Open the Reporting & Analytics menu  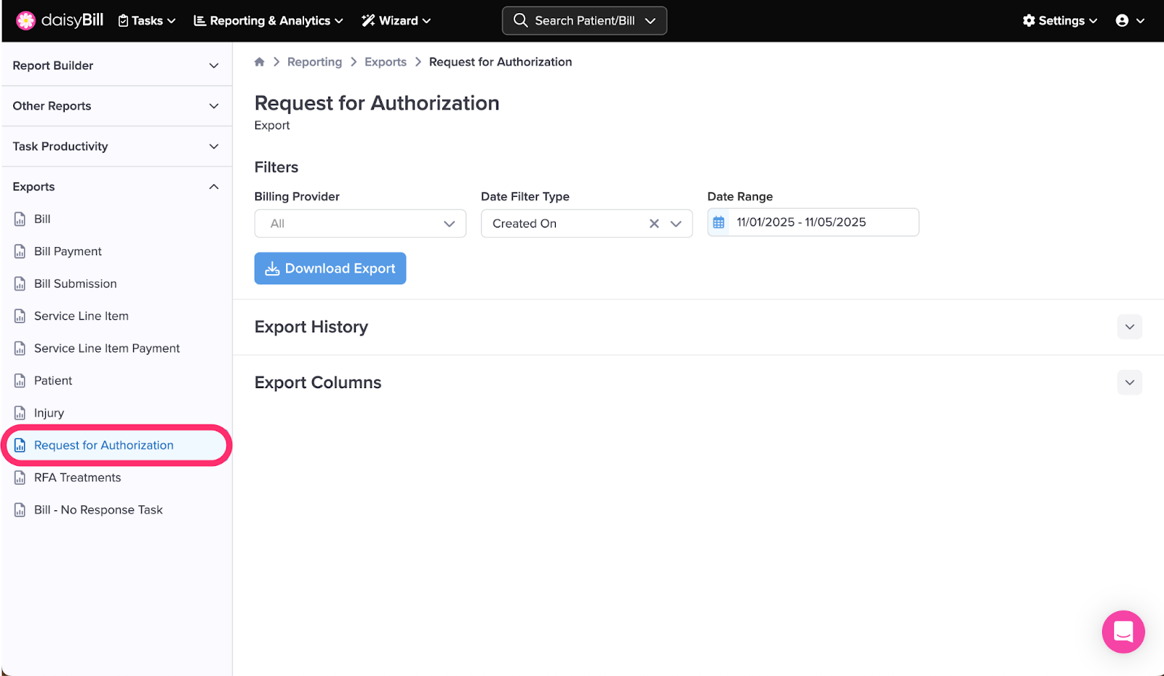(x=268, y=20)
